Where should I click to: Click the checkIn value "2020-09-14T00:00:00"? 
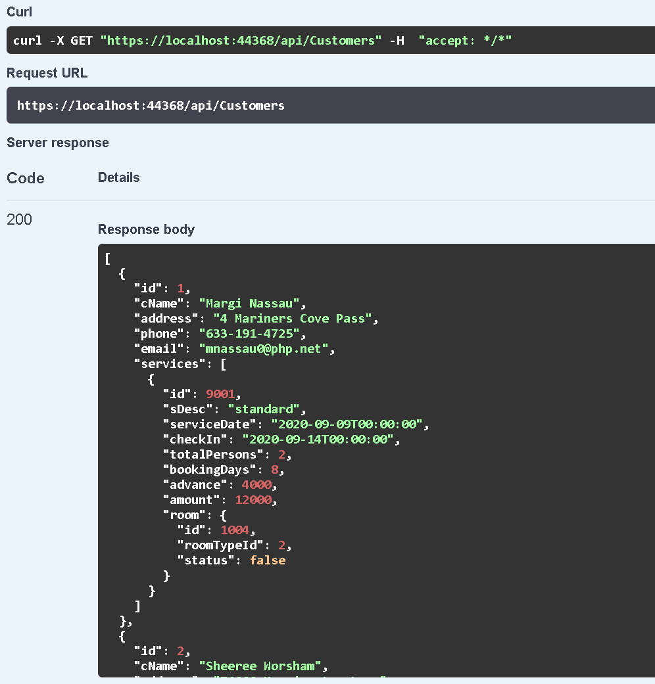pos(318,440)
